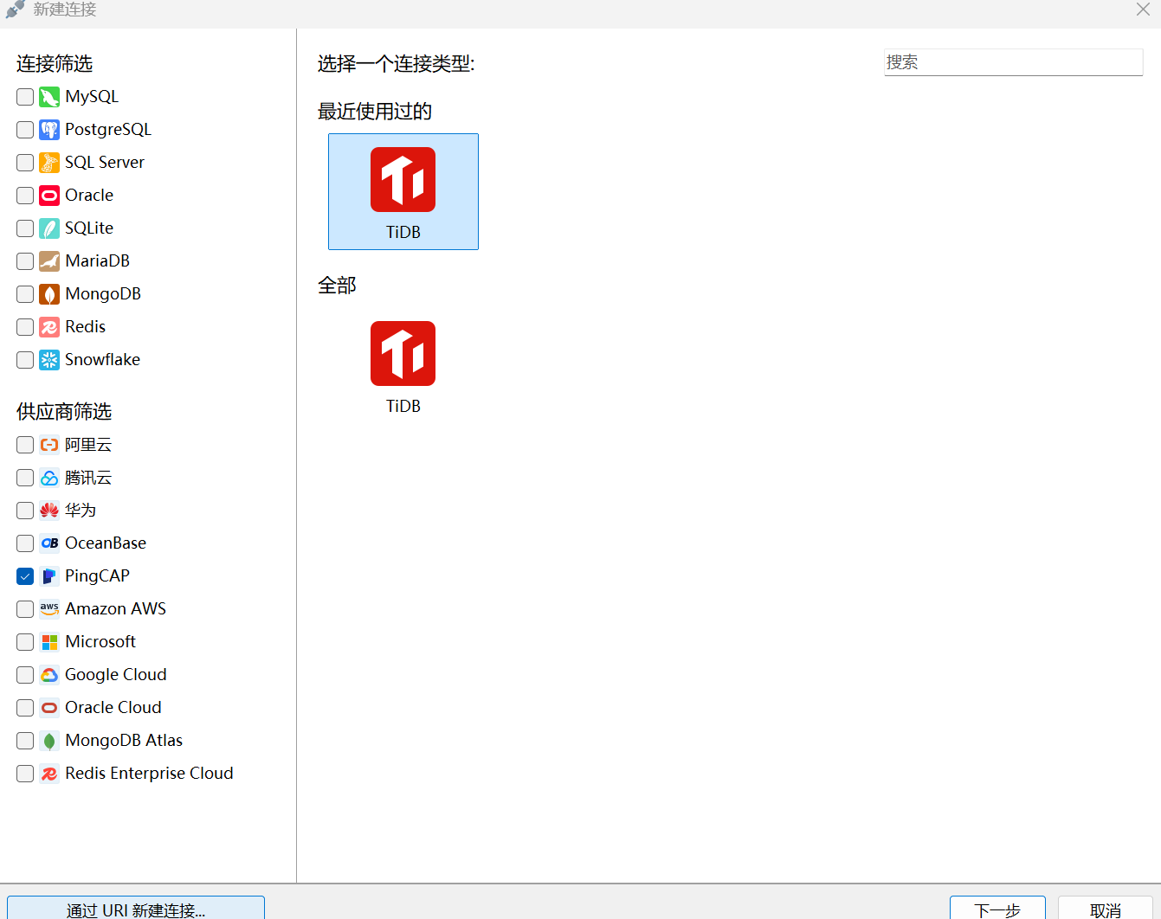The image size is (1161, 919).
Task: Tick the Redis Enterprise Cloud checkbox
Action: click(25, 774)
